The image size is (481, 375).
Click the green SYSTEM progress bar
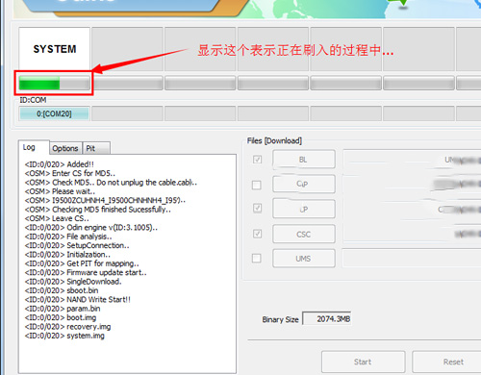(x=54, y=84)
